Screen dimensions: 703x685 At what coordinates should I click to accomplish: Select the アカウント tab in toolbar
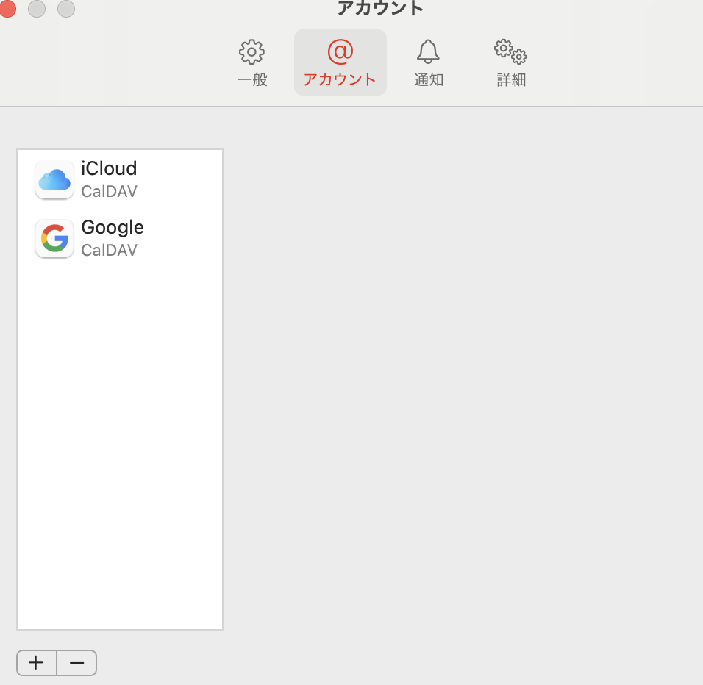click(340, 62)
